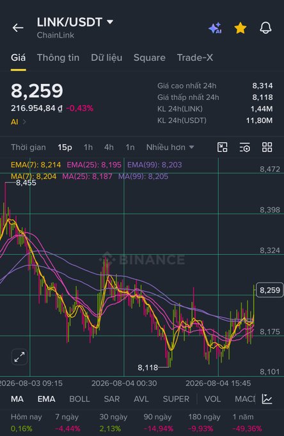Open price alert bell icon
Viewport: 284px width, 436px height.
point(265,28)
